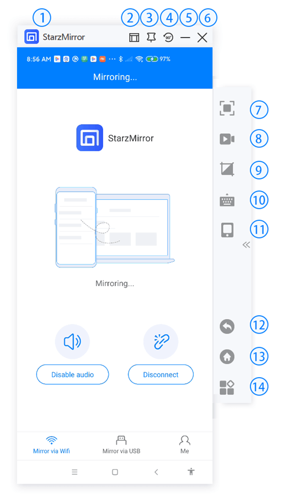282x497 pixels.
Task: Collapse the sidebar with the double chevron
Action: pyautogui.click(x=246, y=245)
